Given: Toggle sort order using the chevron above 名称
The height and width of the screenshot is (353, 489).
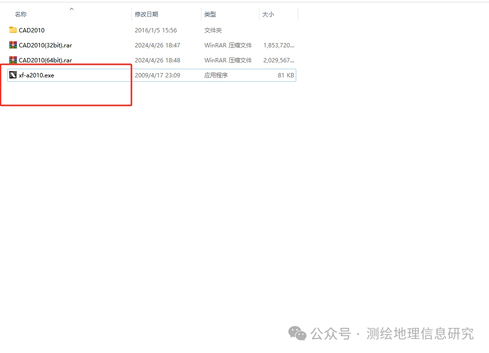Looking at the screenshot, I should (71, 8).
